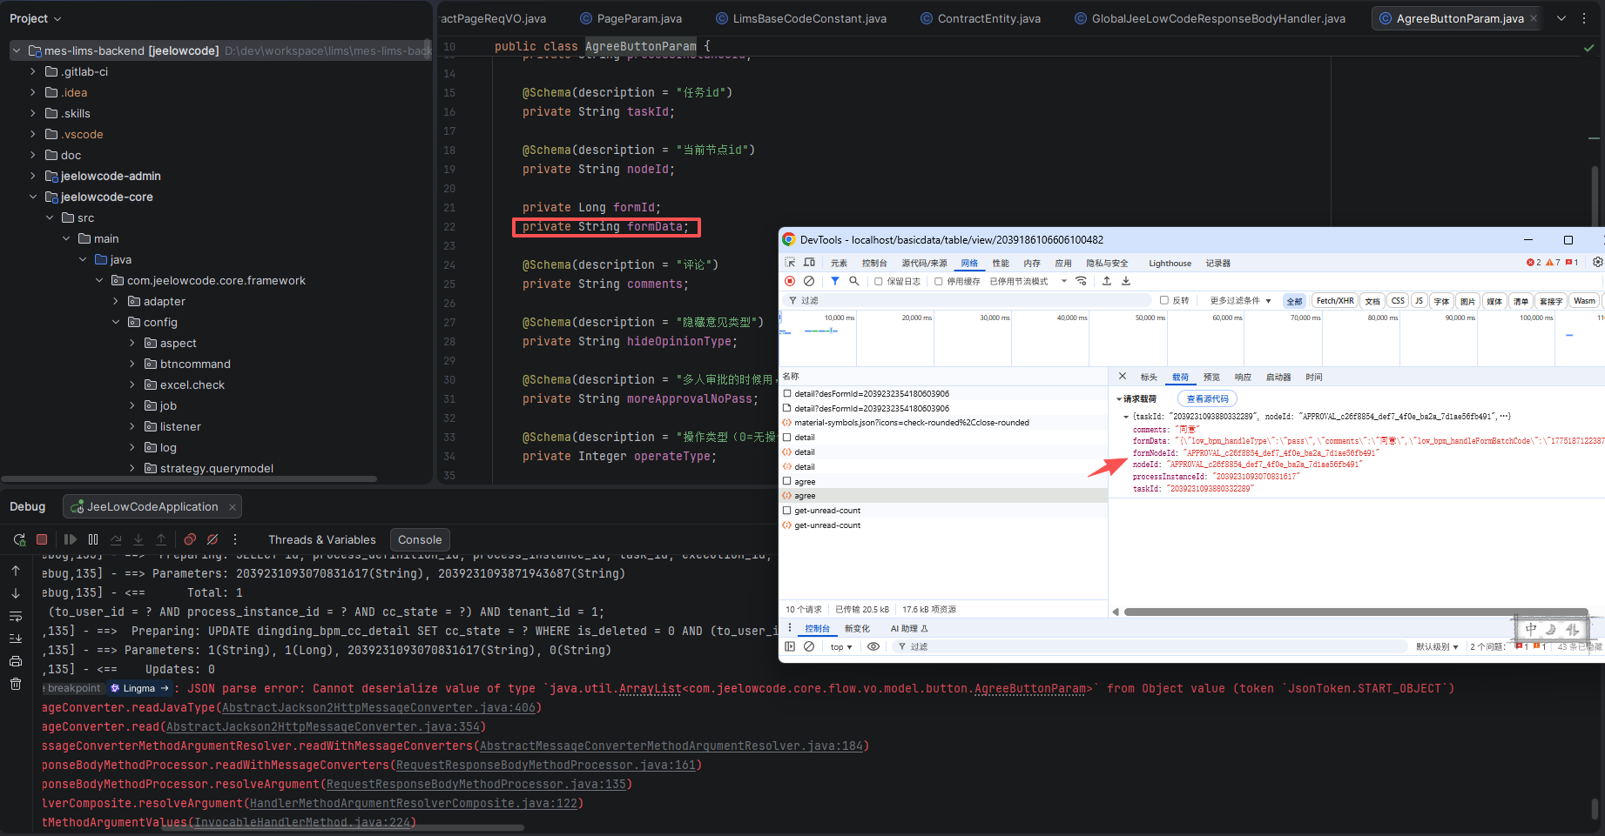Click the 查看源代码 (view source) button
The width and height of the screenshot is (1605, 836).
(x=1207, y=398)
